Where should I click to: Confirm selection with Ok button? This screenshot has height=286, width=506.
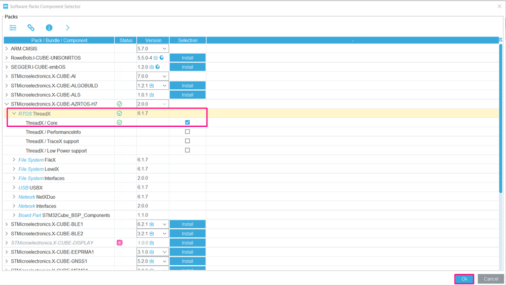tap(464, 279)
